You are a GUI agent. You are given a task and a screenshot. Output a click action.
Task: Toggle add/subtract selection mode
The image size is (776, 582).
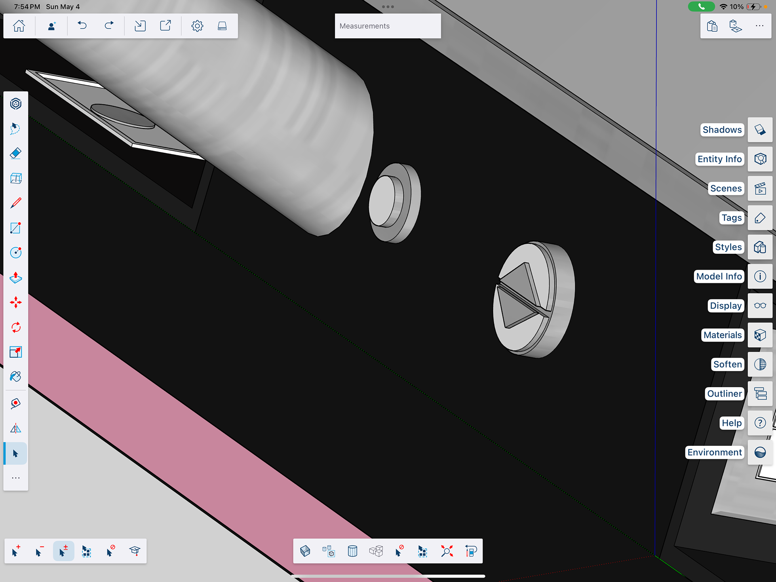tap(63, 551)
